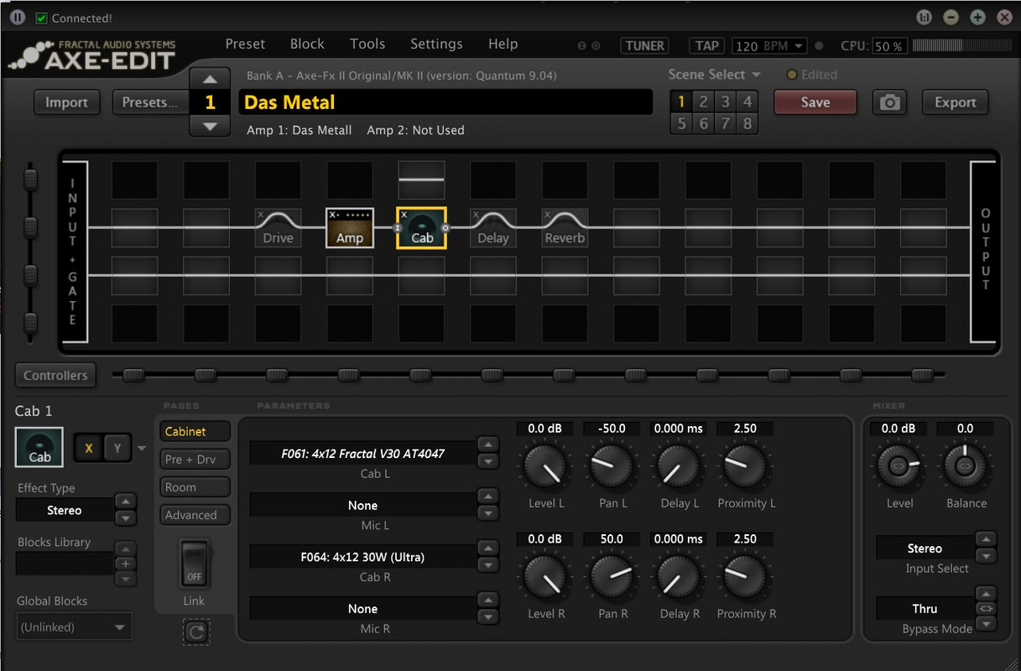
Task: Click the Cab 1 thumbnail icon
Action: [x=39, y=447]
